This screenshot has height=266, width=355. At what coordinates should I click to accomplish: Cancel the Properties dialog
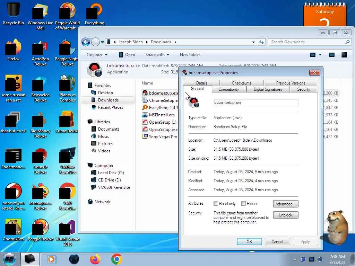(x=277, y=241)
